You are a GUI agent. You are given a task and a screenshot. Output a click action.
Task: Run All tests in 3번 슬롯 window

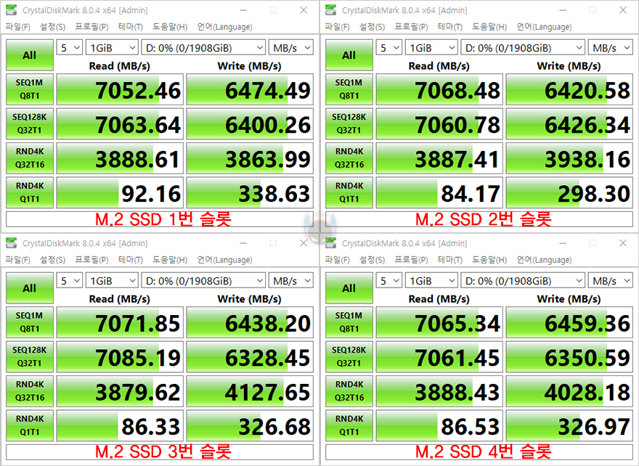point(29,288)
